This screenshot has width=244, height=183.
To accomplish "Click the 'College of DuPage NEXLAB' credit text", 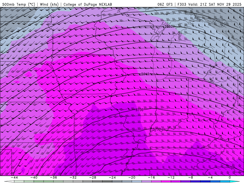I will (88, 4).
